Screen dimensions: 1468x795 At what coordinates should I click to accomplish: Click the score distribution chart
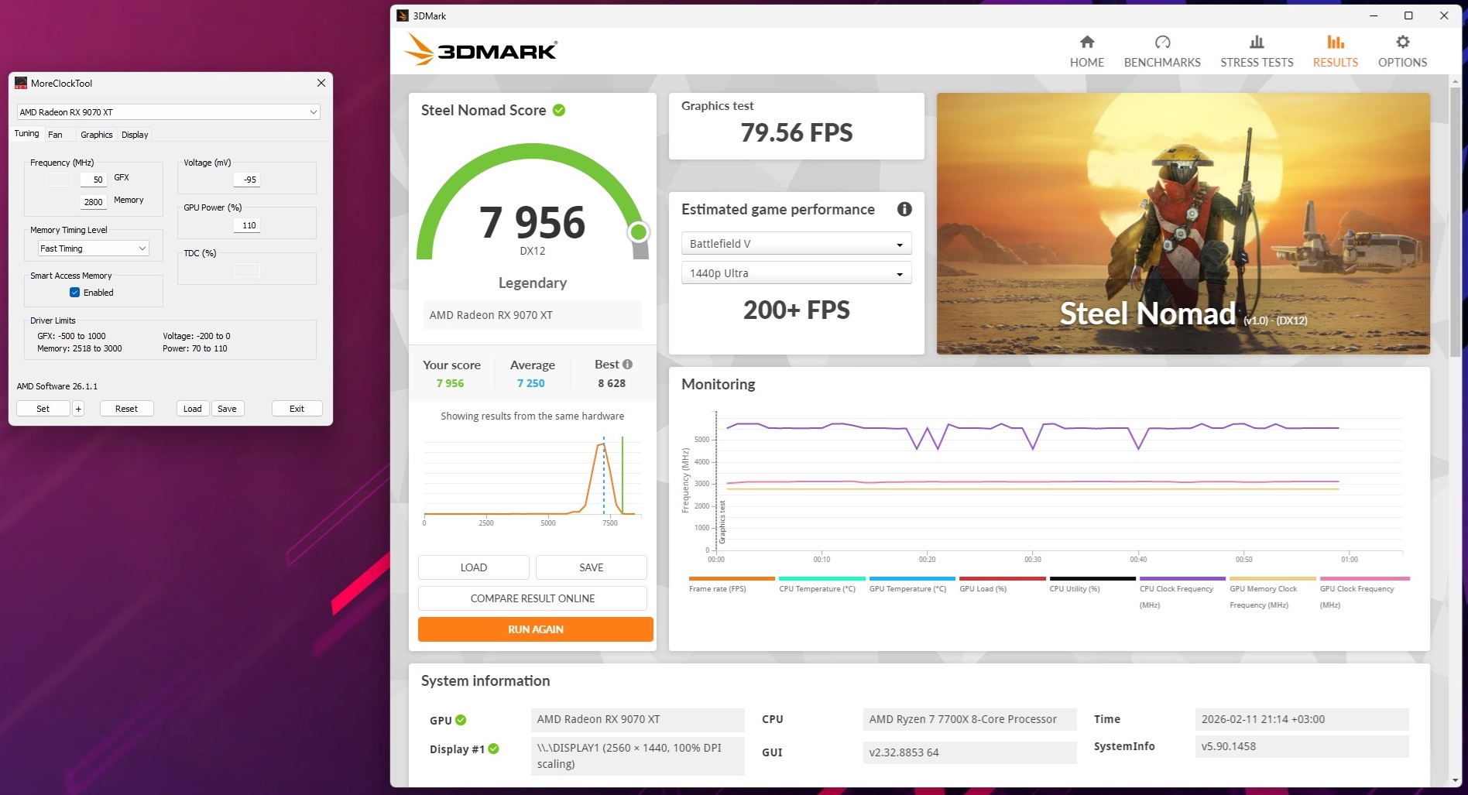point(533,480)
